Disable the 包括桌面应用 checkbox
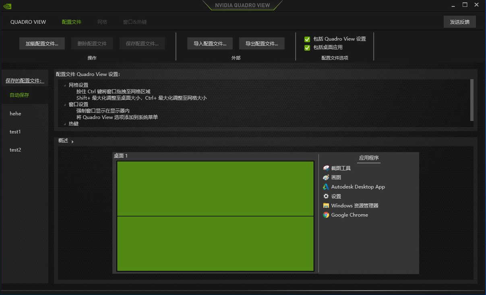Viewport: 486px width, 295px height. click(x=307, y=47)
